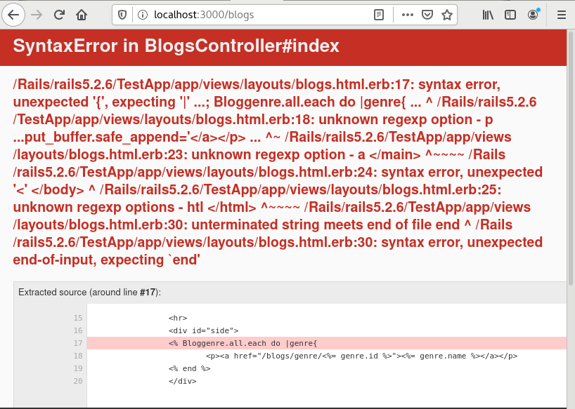Viewport: 575px width, 409px height.
Task: Click the vertical page scrollbar
Action: point(571,158)
